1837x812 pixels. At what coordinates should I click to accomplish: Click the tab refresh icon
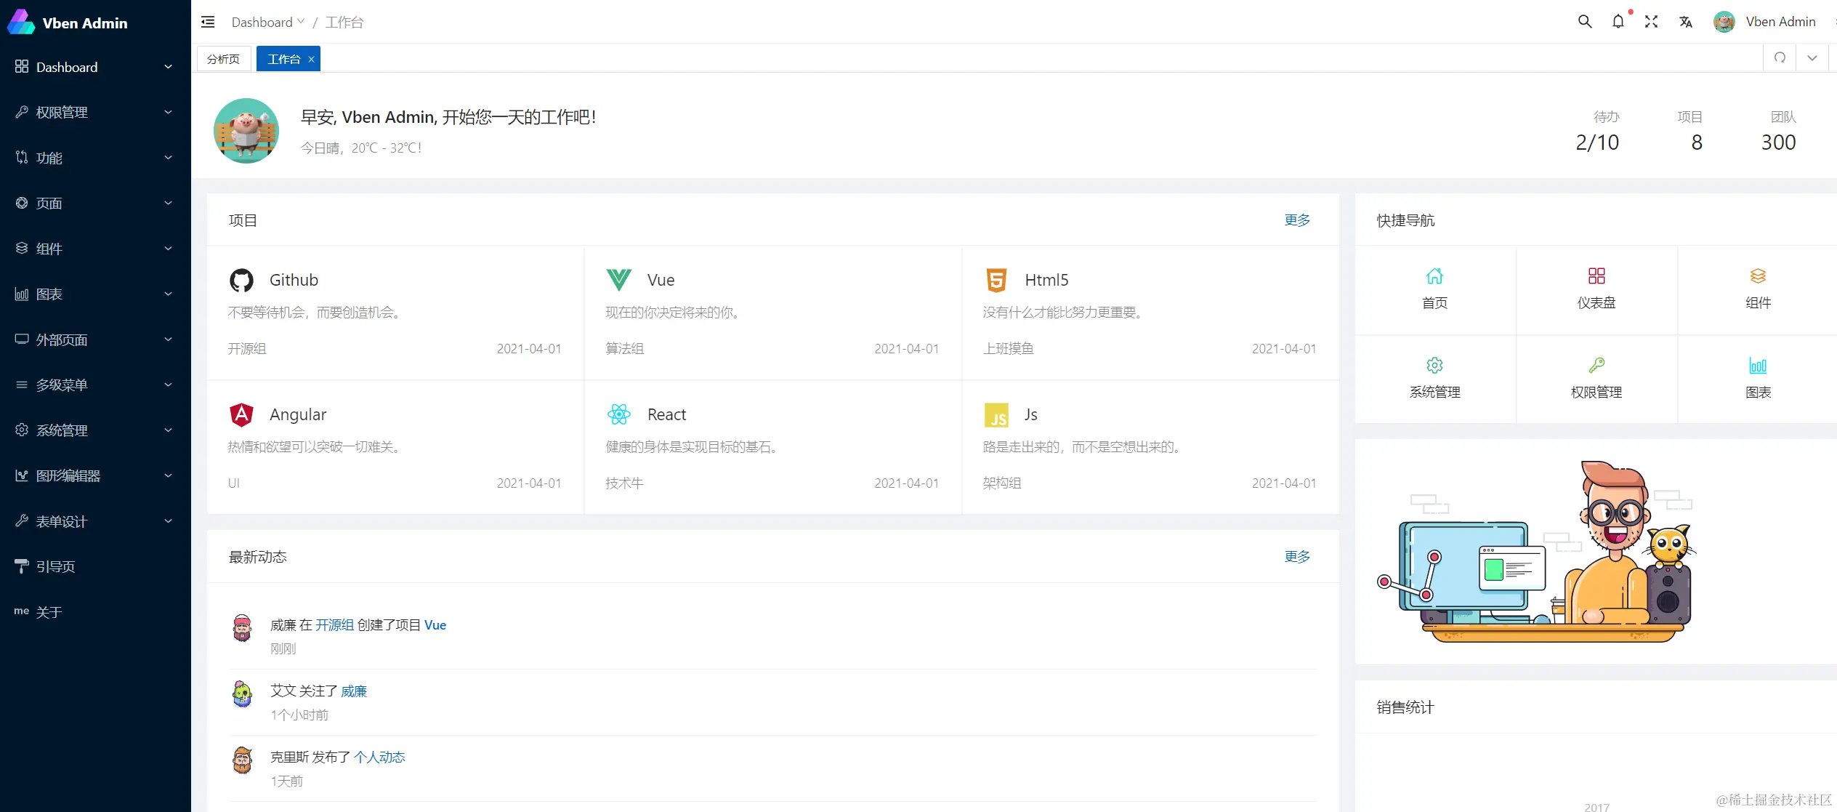(1780, 58)
